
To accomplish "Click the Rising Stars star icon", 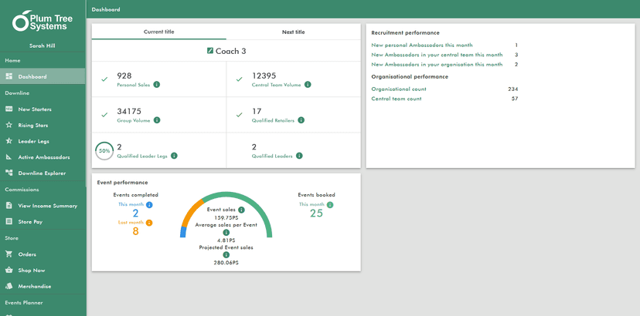I will (x=9, y=125).
